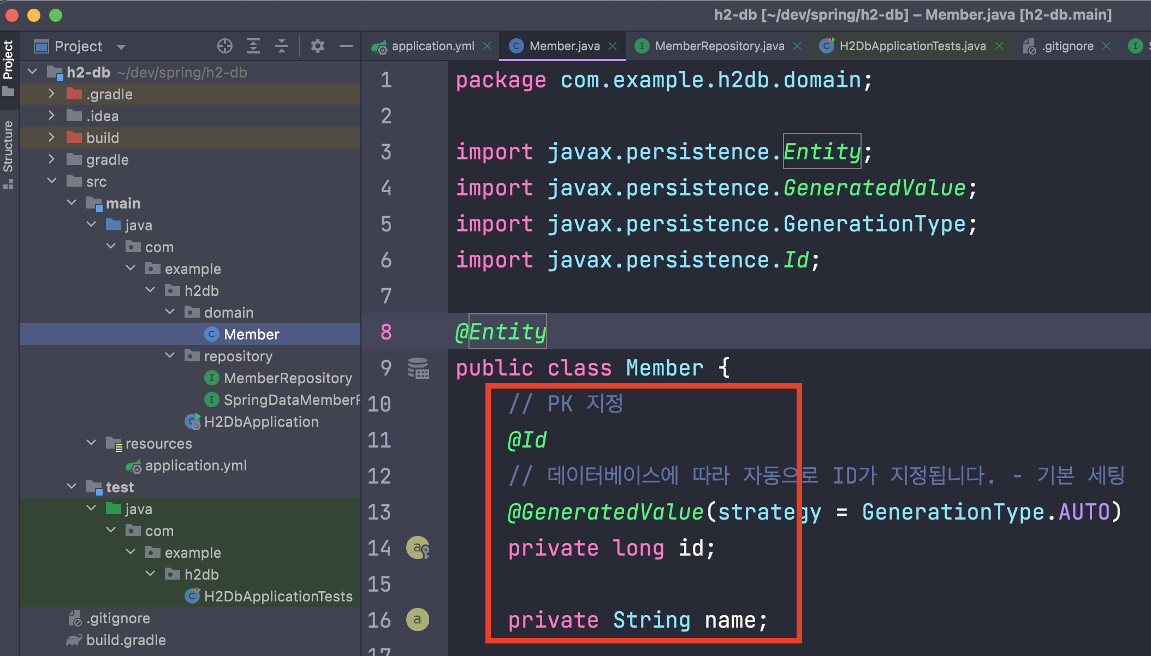Click GenerationType.AUTO on line 13
Viewport: 1151px width, 656px height.
986,512
